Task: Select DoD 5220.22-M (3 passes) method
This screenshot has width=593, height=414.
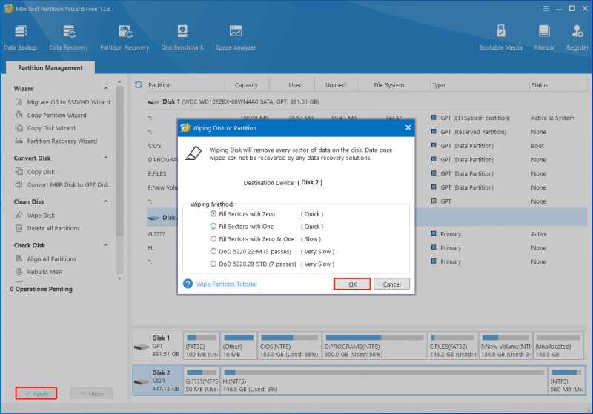Action: (213, 251)
